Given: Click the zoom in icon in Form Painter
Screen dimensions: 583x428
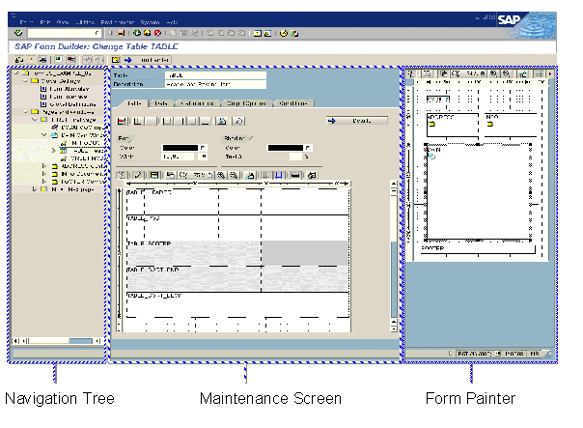Looking at the screenshot, I should 494,73.
